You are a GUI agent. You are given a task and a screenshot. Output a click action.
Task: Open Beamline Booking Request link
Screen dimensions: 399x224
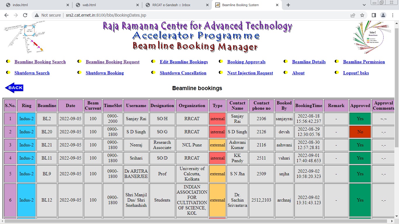coord(112,62)
